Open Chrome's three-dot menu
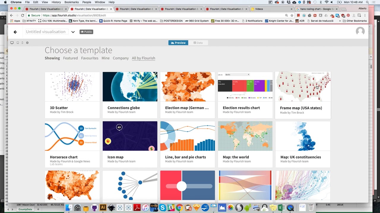The image size is (380, 213). click(x=365, y=15)
